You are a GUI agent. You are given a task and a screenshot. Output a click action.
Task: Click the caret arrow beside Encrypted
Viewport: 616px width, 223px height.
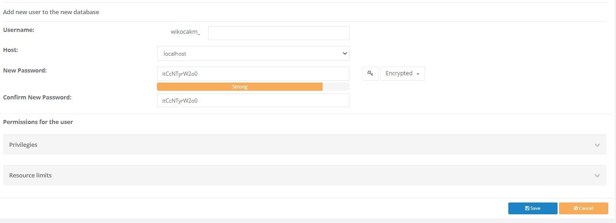(418, 74)
